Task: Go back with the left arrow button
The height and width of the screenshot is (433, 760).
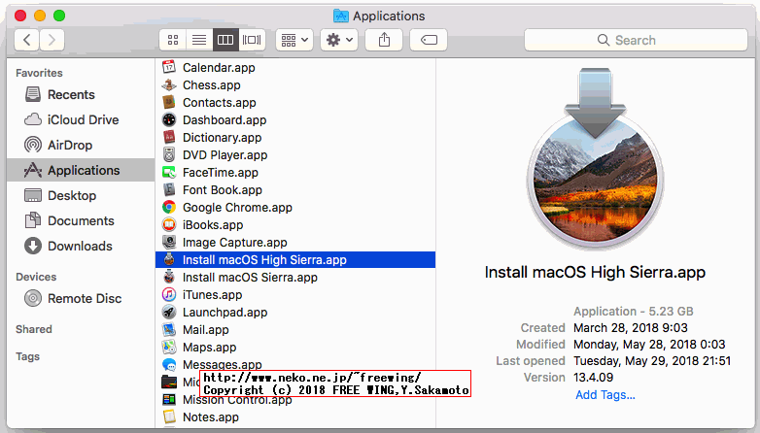Action: click(x=27, y=40)
